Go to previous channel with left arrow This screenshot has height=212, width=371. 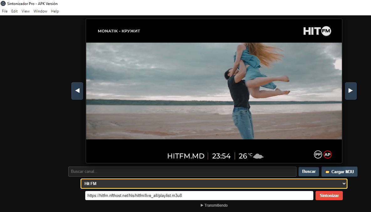(77, 91)
